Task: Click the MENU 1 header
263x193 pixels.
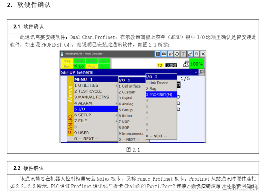Action: pyautogui.click(x=96, y=80)
